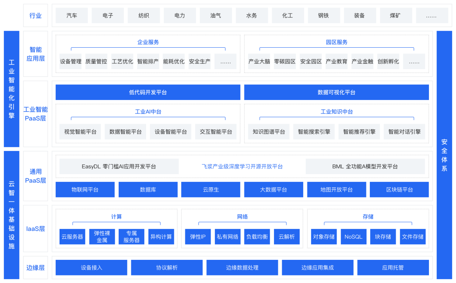Open the 设备管理 enterprise service

(70, 61)
